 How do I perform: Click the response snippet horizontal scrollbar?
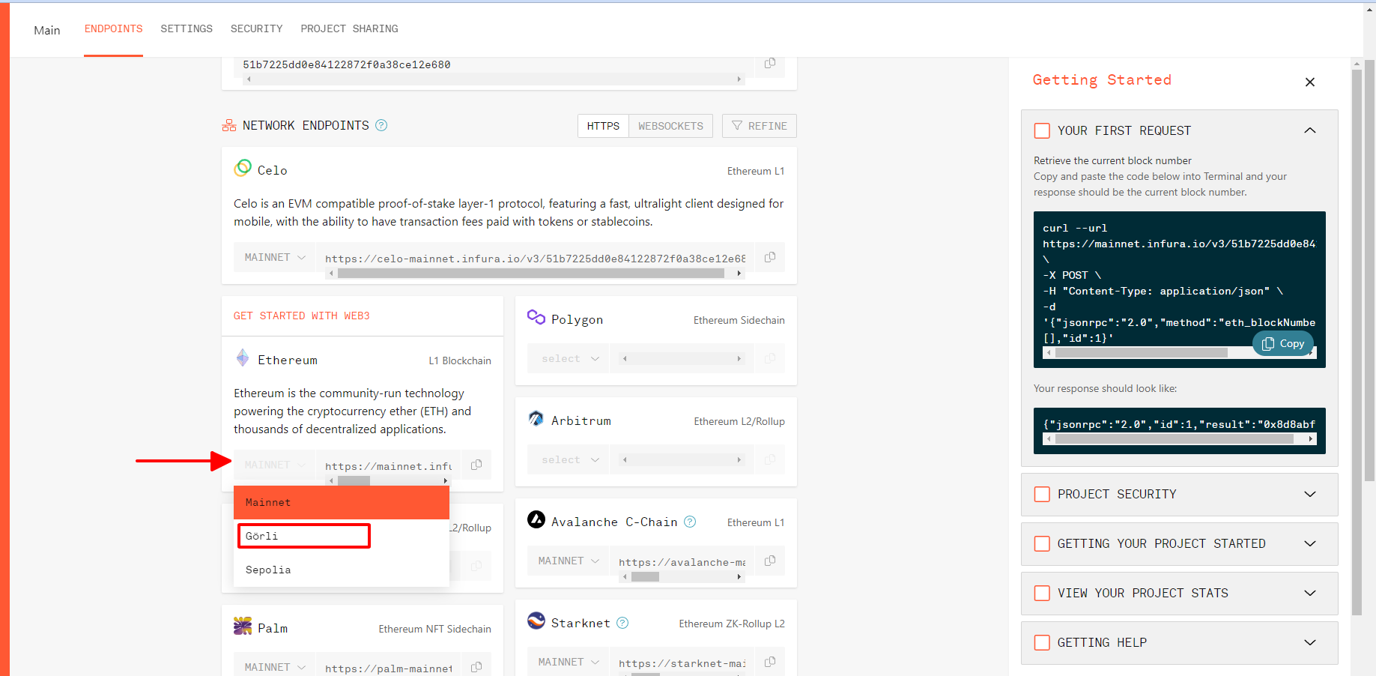pyautogui.click(x=1174, y=439)
